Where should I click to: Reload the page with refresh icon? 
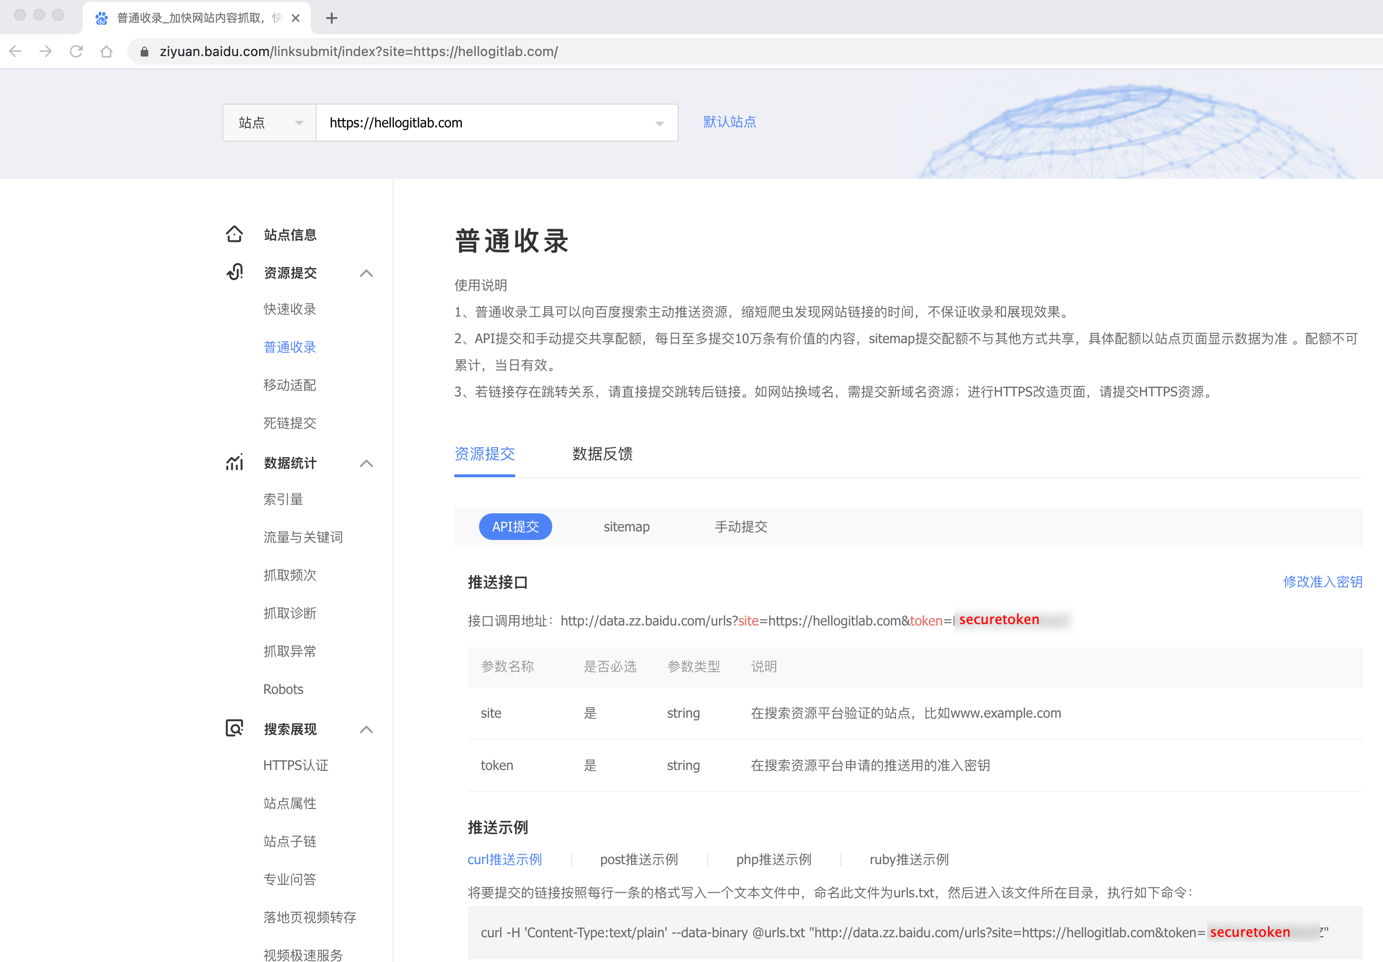point(76,52)
